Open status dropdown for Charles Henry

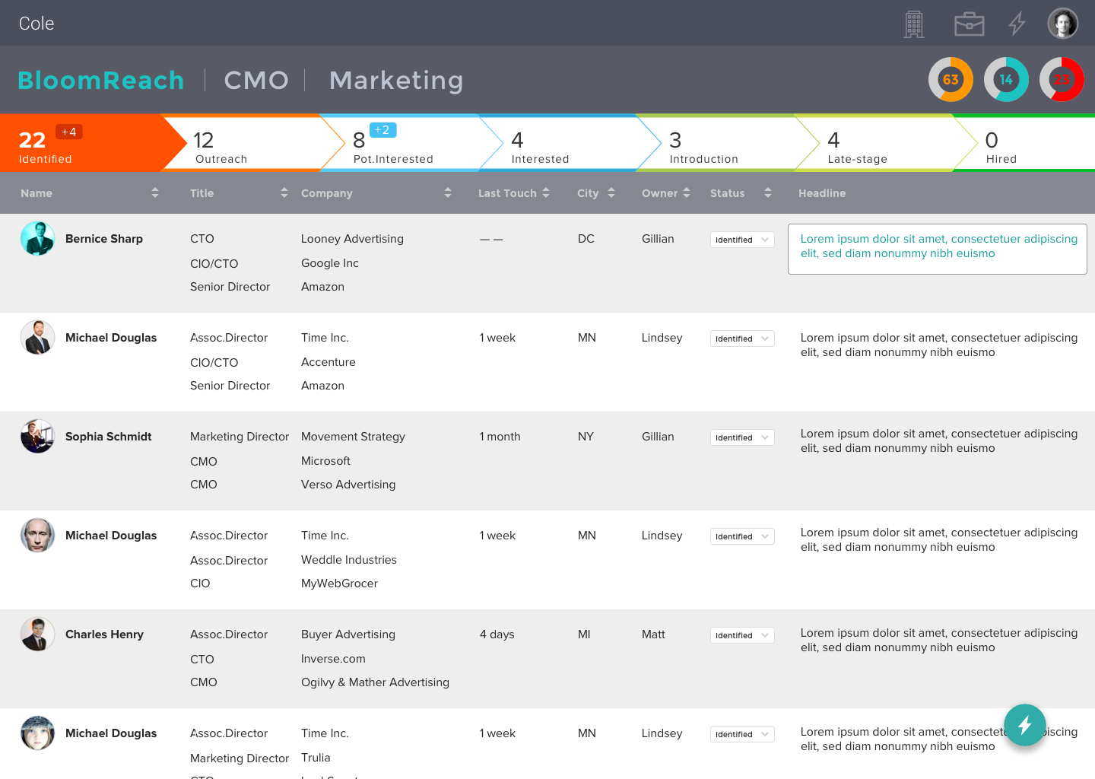pos(742,635)
